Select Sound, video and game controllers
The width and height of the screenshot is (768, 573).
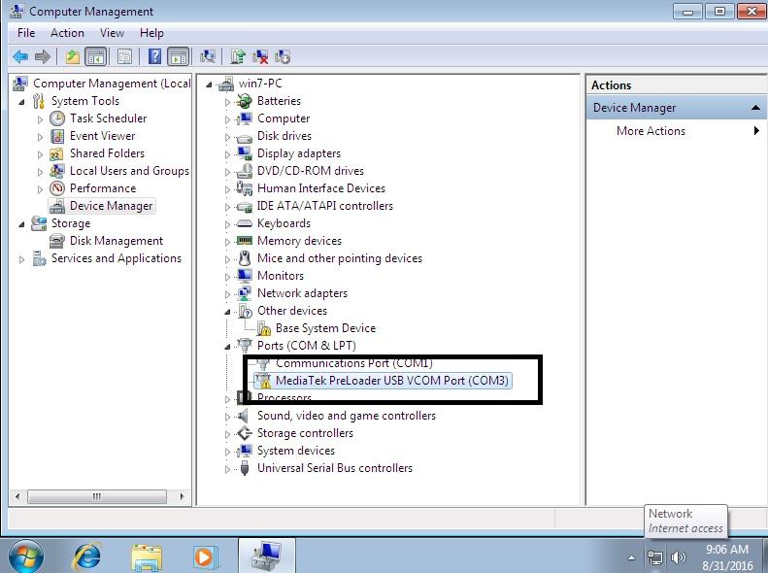click(347, 416)
